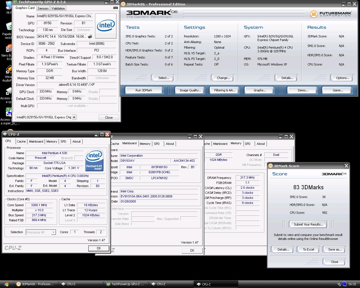The image size is (360, 288).
Task: Open the SPD tab in front CPU-Z window
Action: tap(63, 141)
